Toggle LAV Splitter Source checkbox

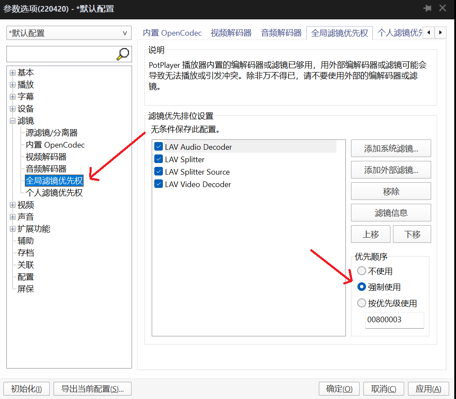(159, 171)
